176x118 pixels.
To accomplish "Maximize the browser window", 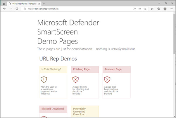I will [165, 4].
